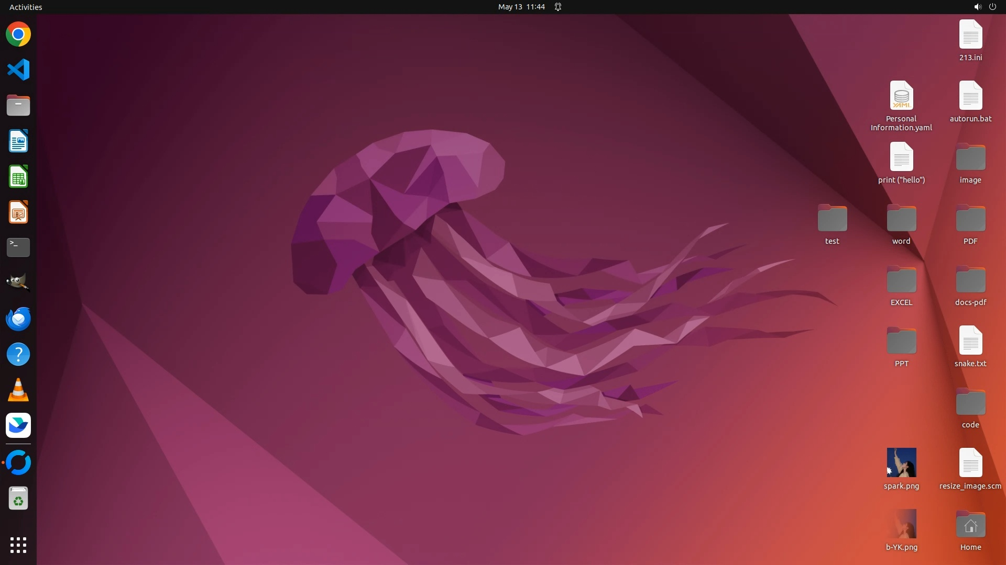Open the Help app in dock

point(18,355)
